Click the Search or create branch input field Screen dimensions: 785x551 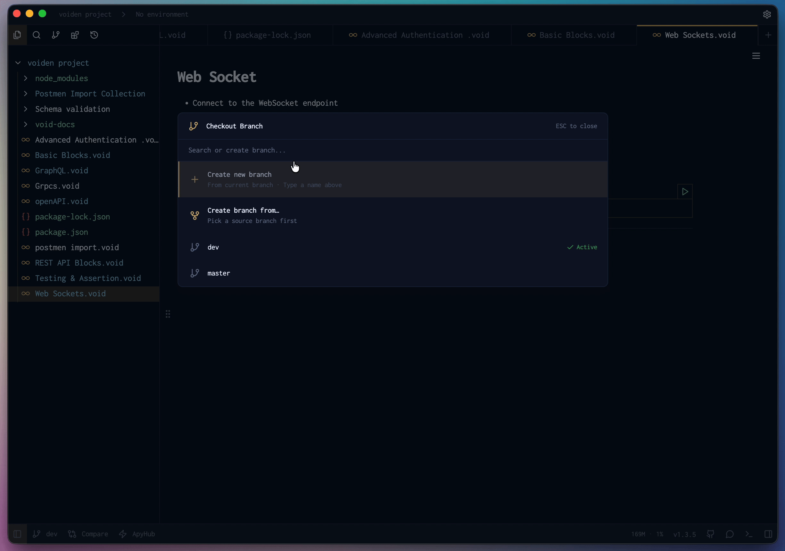point(392,150)
